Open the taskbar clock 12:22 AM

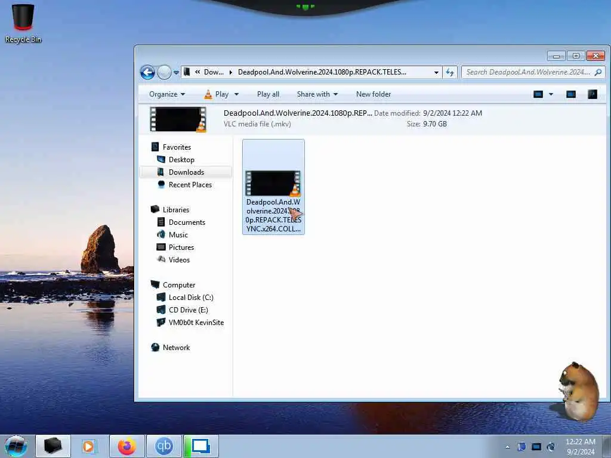tap(581, 447)
